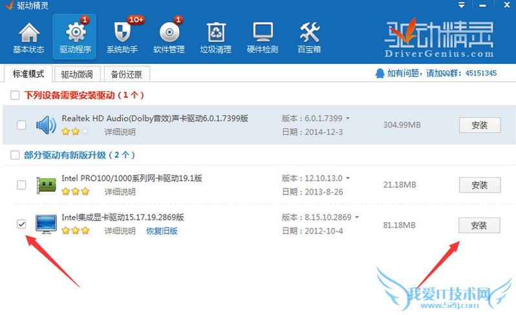Click the 下列设备需要安装驱动 heading
This screenshot has height=315, width=516.
pos(84,96)
